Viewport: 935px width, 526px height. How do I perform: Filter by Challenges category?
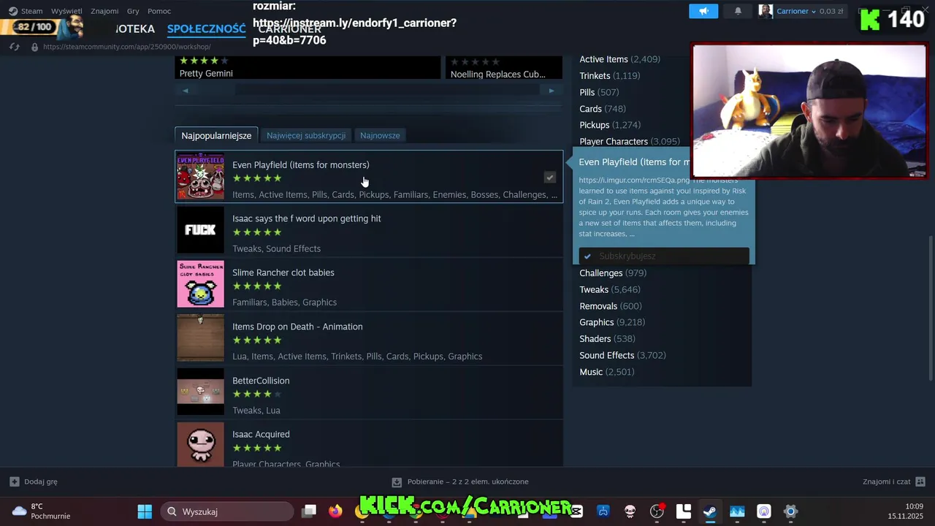612,272
